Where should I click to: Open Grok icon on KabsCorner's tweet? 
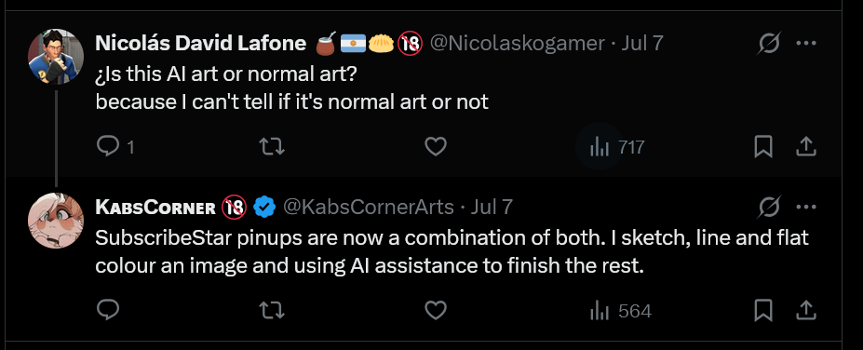tap(768, 208)
